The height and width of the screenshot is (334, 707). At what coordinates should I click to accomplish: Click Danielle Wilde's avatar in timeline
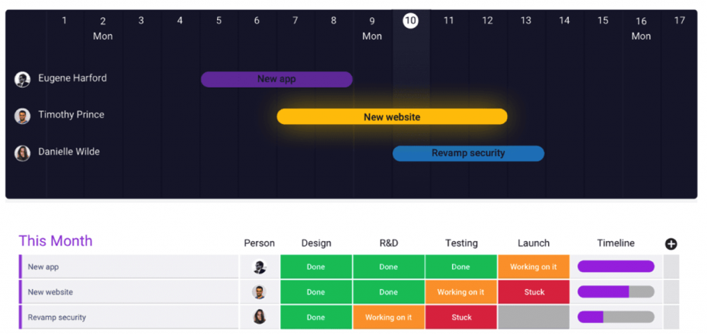(x=22, y=153)
